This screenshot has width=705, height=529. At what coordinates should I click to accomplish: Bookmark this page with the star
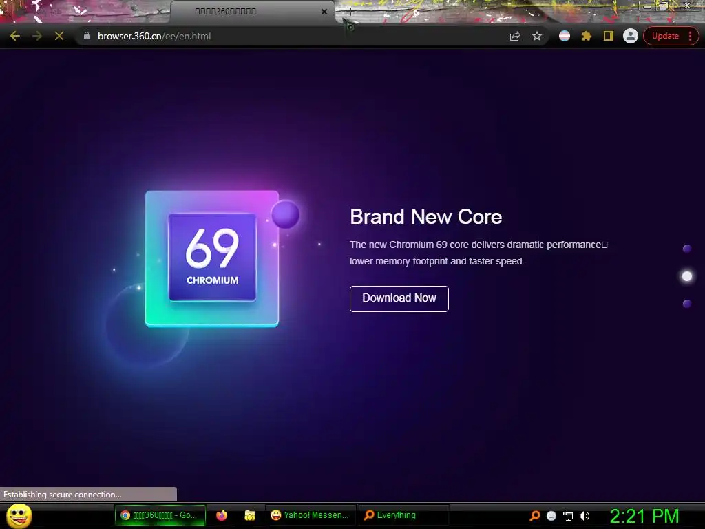point(537,36)
